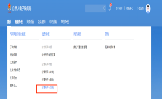Screen dimensions: 162x99
Task: Open the notification bell icon
Action: click(x=110, y=8)
